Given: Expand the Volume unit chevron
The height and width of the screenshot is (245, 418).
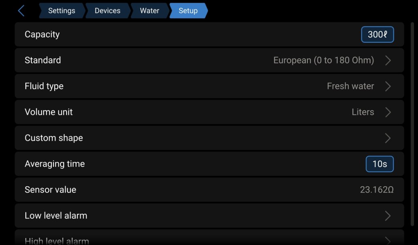Looking at the screenshot, I should (388, 112).
